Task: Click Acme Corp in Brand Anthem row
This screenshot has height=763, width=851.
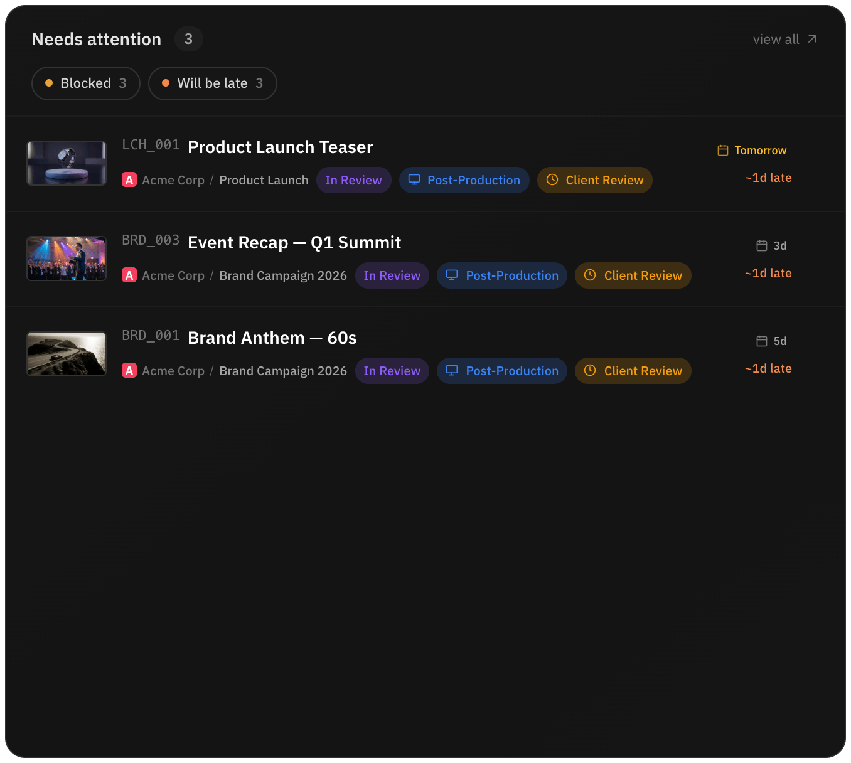Action: point(173,371)
